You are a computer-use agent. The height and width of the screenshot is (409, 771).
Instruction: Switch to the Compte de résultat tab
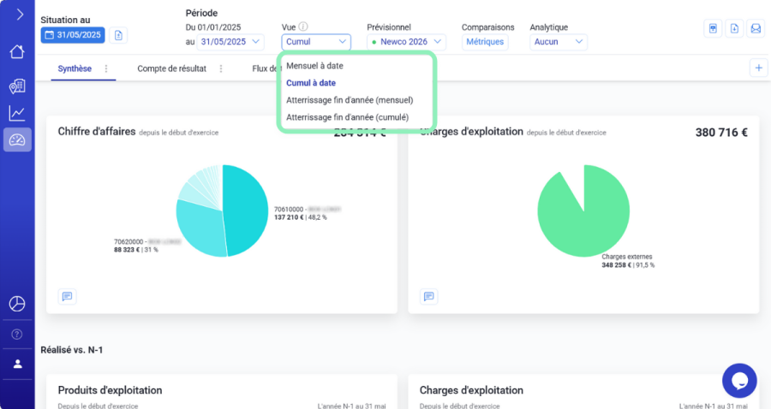(171, 68)
